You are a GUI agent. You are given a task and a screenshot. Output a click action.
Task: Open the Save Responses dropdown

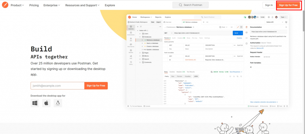pyautogui.click(x=236, y=72)
